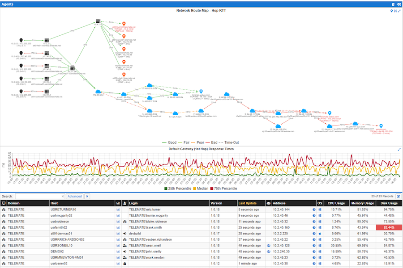Toggle the 25th Percentile series in chart legend

(178, 188)
